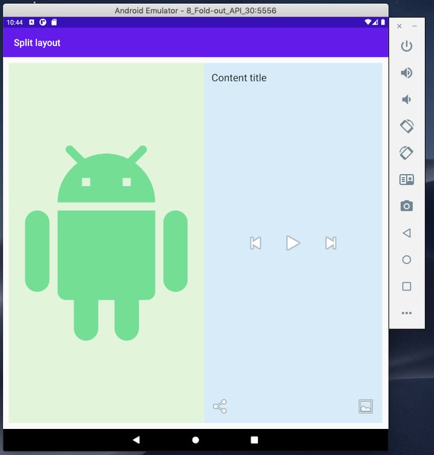Rotate the device left
434x455 pixels.
pyautogui.click(x=407, y=126)
